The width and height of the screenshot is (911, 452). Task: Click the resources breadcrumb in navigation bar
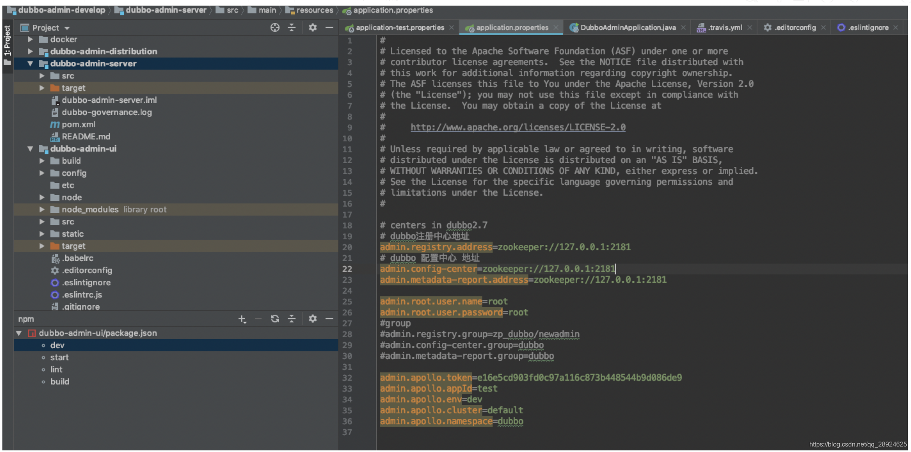click(314, 10)
